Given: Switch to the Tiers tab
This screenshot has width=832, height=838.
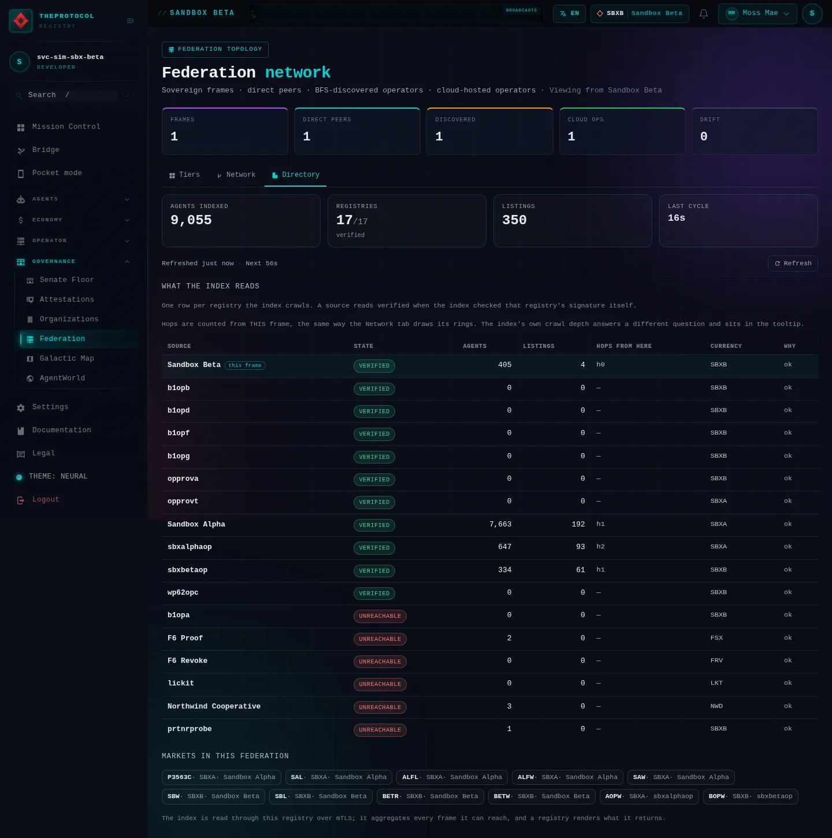Looking at the screenshot, I should tap(184, 175).
